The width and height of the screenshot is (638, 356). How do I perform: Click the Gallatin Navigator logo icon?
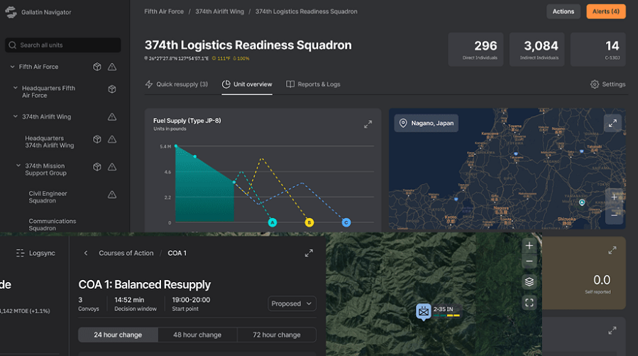click(11, 12)
